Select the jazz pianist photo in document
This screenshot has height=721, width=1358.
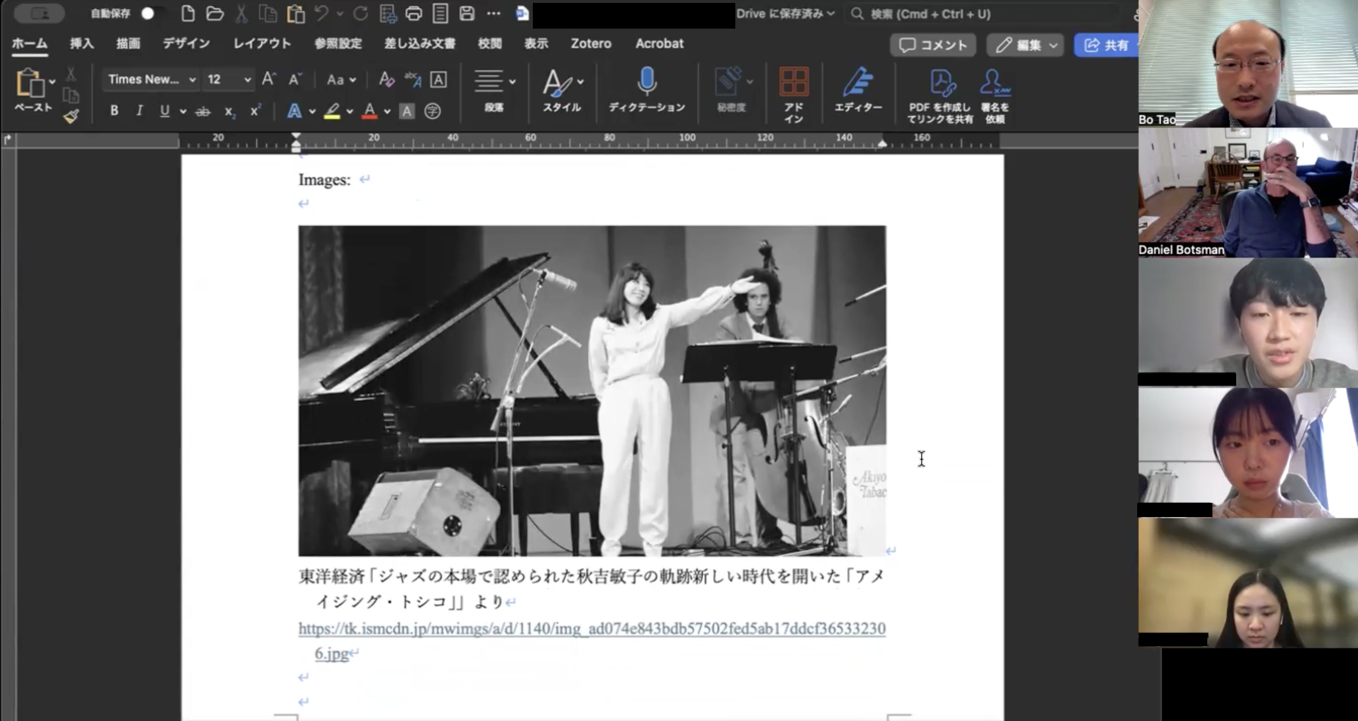tap(592, 391)
